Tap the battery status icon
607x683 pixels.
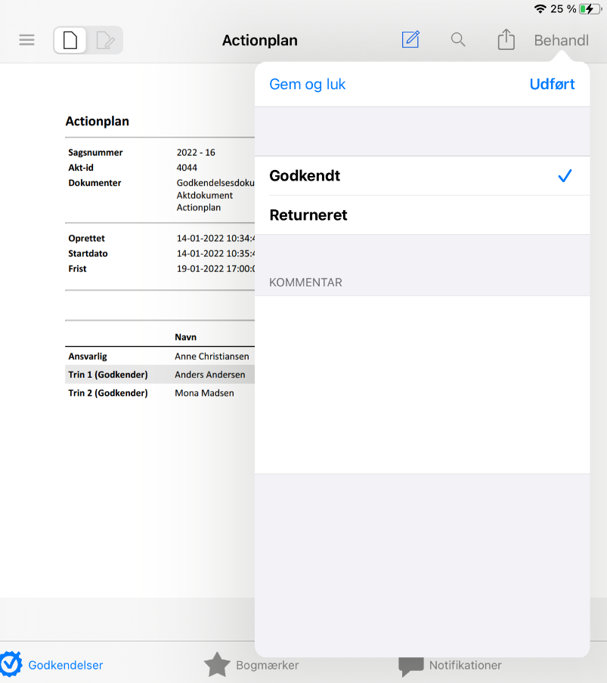(588, 9)
